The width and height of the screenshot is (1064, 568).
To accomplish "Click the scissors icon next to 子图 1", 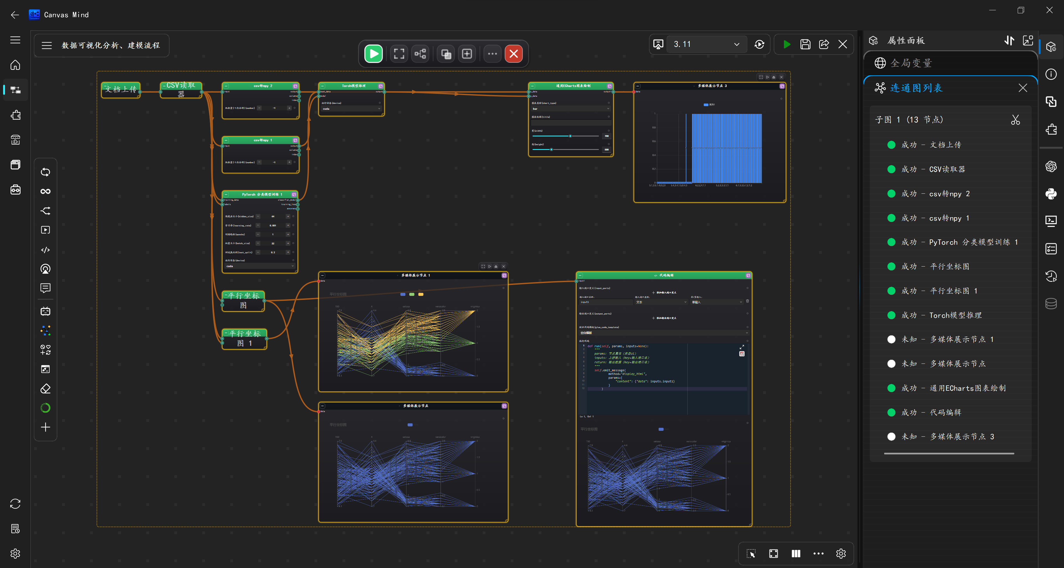I will coord(1015,120).
